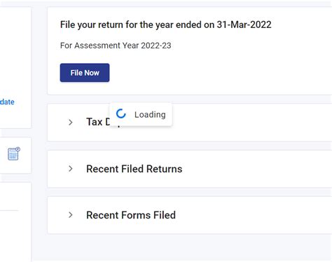Select the Recent Filed Returns heading
The image size is (332, 262).
coord(134,169)
